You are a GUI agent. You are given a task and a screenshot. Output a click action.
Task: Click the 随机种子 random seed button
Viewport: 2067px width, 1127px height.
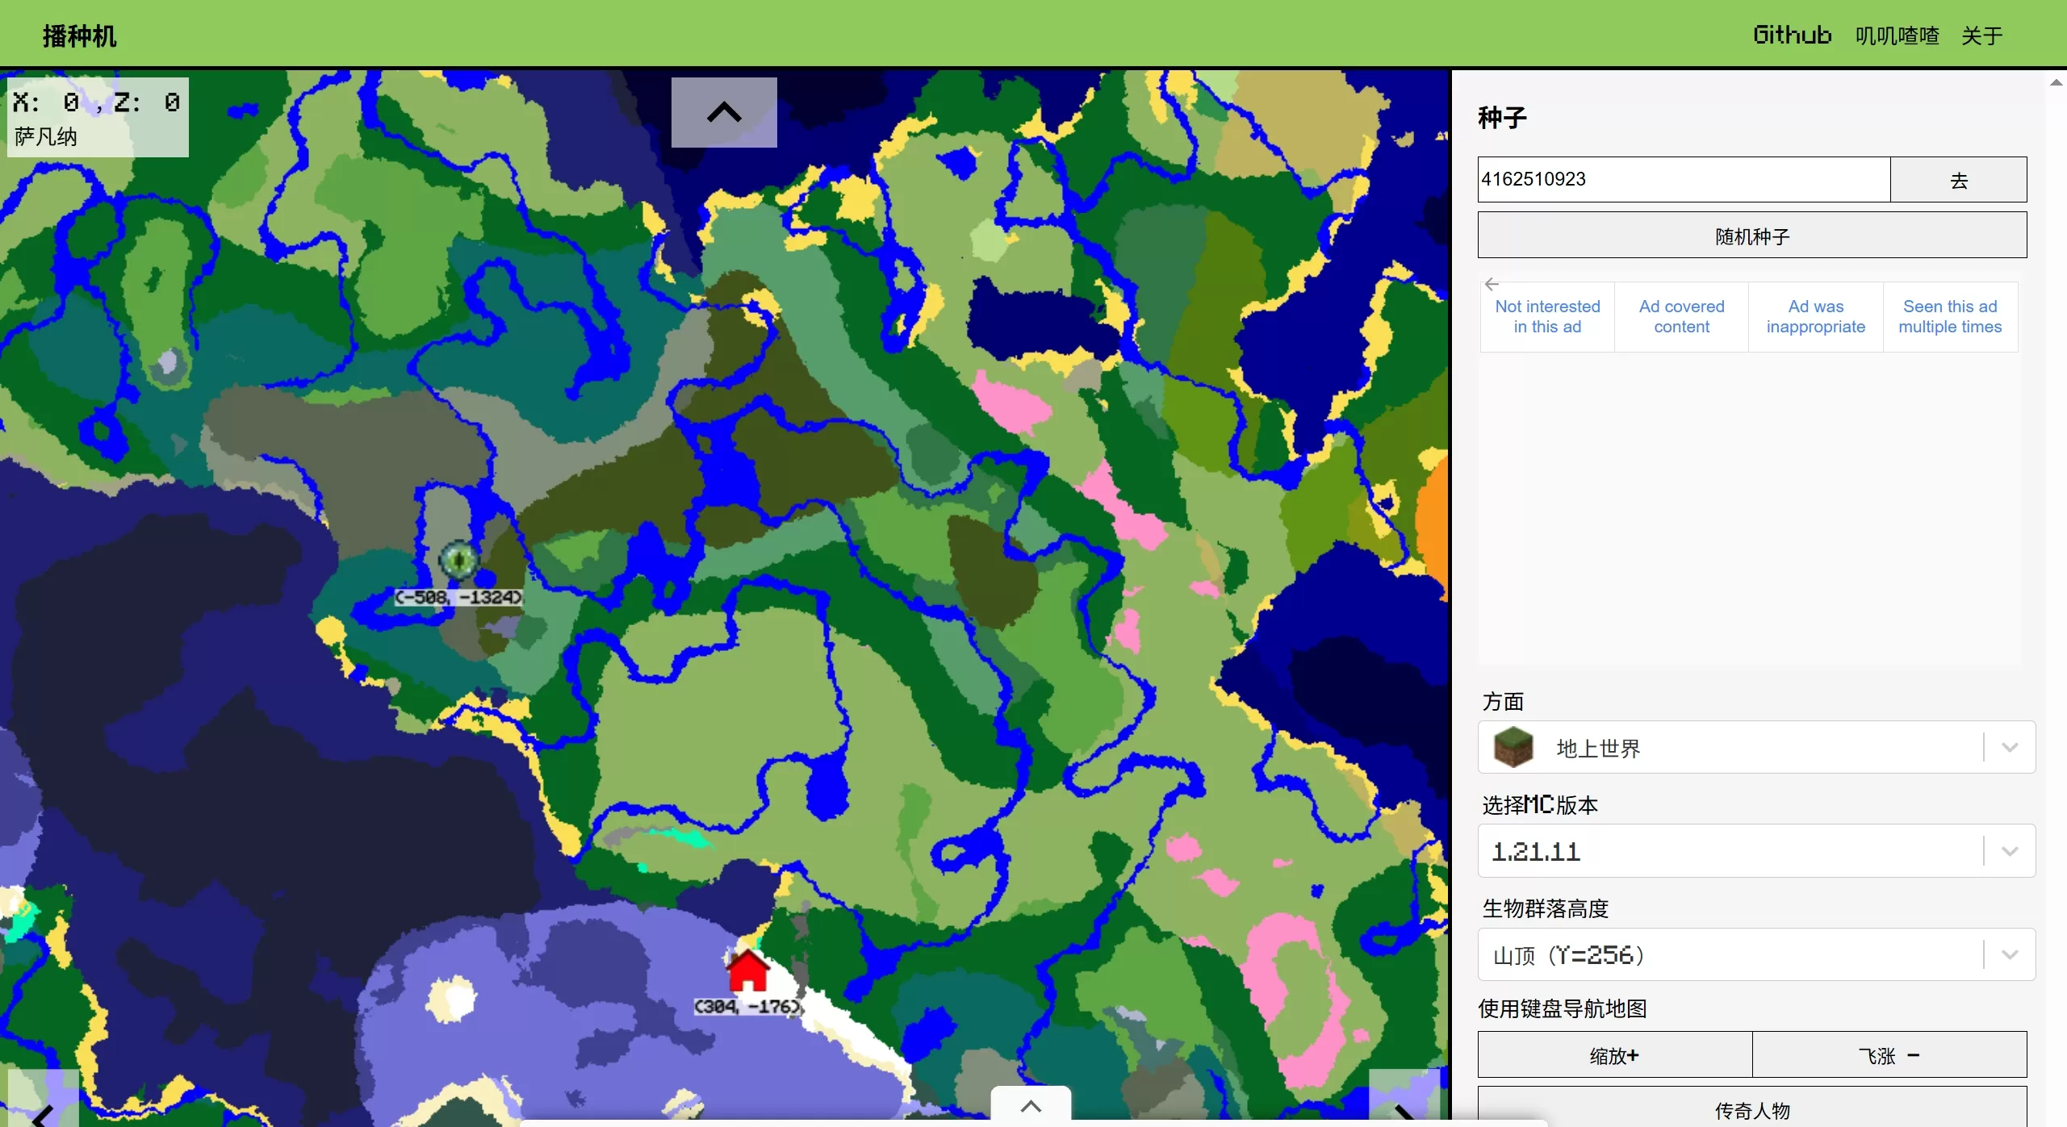pos(1751,236)
